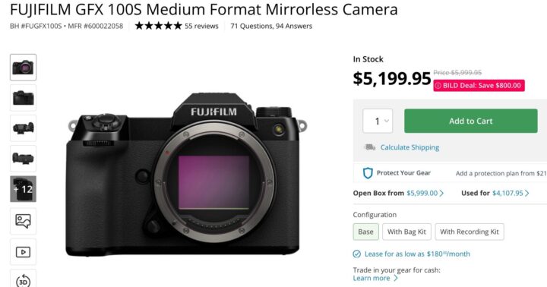Click the Calculate Shipping link
Image resolution: width=547 pixels, height=287 pixels.
coord(409,147)
